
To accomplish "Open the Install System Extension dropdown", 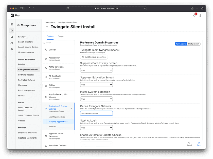I will pyautogui.click(x=96, y=99).
